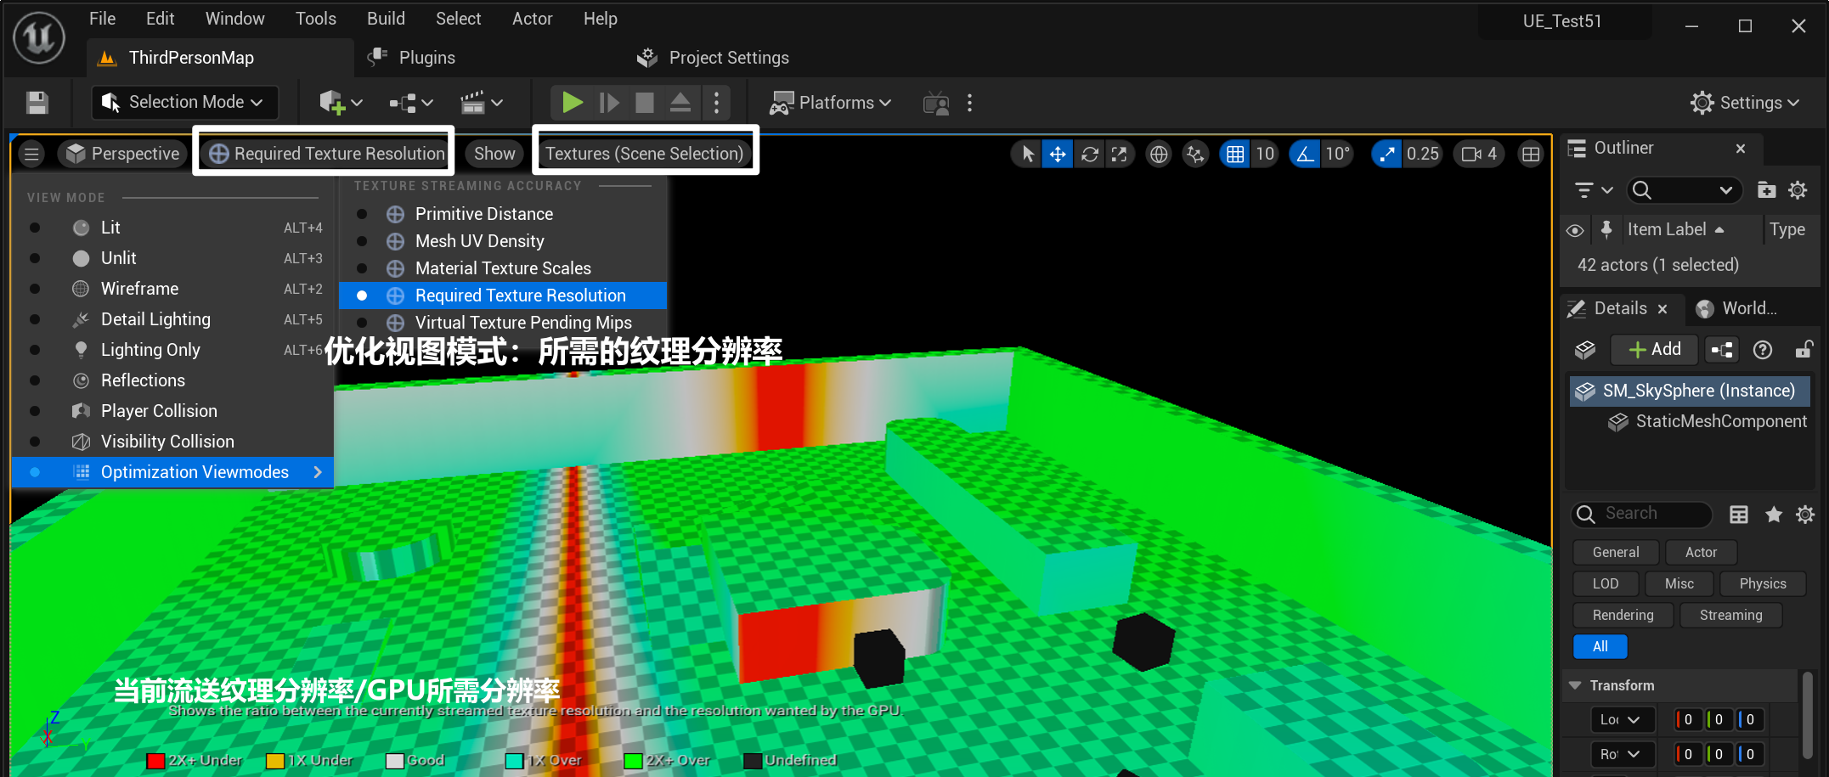1829x777 pixels.
Task: Stop the simulation with the stop button
Action: (645, 103)
